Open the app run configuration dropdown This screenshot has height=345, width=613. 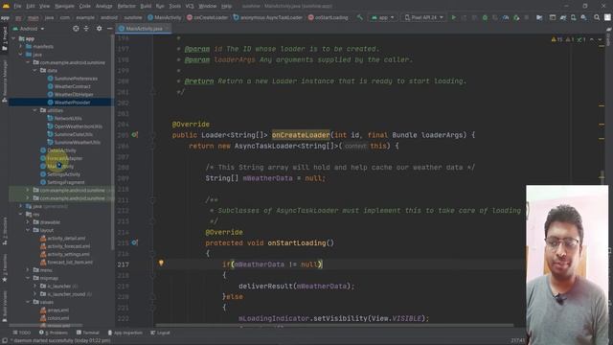[383, 17]
